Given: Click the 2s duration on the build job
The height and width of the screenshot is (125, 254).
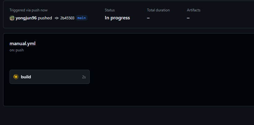Looking at the screenshot, I should [x=84, y=77].
